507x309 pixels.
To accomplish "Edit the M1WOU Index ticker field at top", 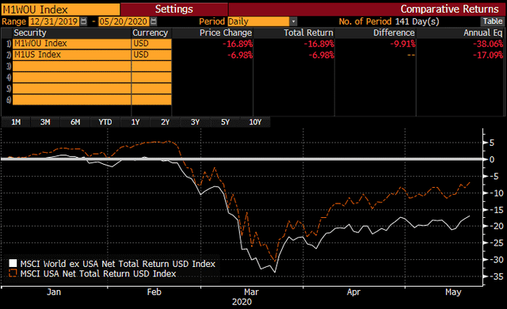I will (x=60, y=10).
